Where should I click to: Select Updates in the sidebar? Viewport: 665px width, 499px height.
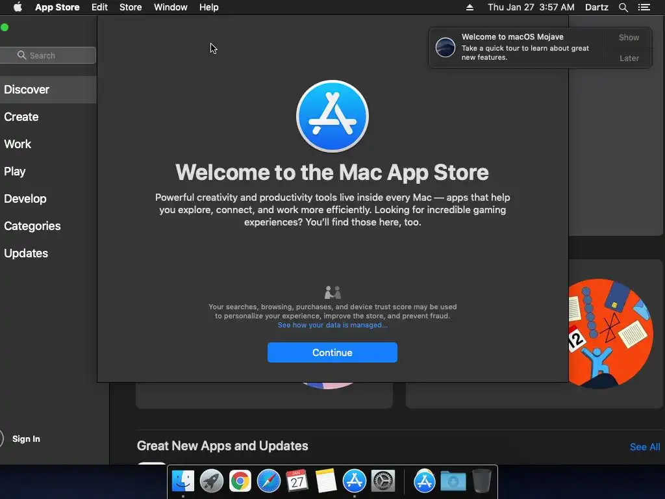point(48,253)
